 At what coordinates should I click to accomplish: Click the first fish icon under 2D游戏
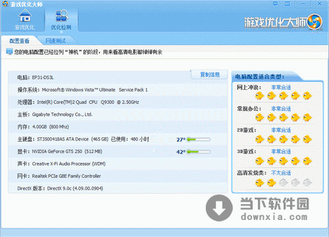click(x=260, y=139)
